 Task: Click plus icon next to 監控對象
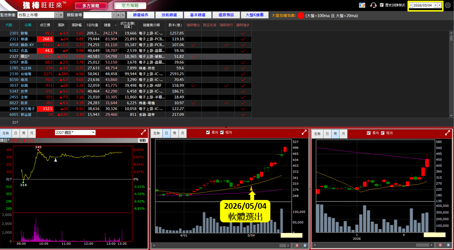(61, 15)
